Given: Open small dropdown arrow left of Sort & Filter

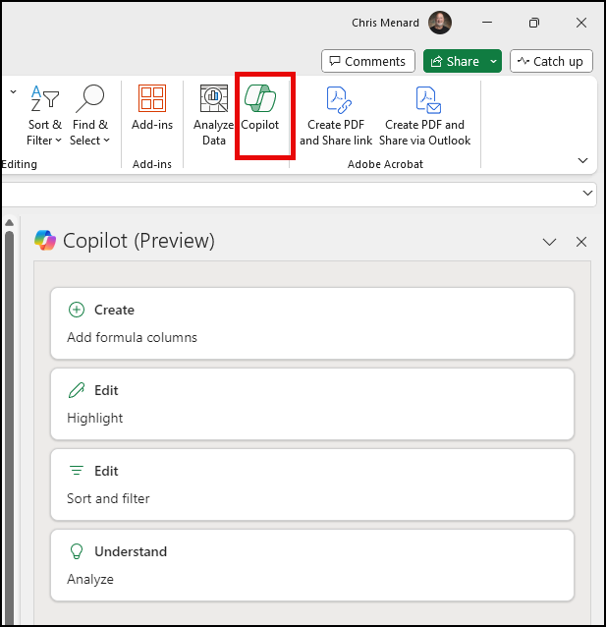Looking at the screenshot, I should pyautogui.click(x=13, y=92).
